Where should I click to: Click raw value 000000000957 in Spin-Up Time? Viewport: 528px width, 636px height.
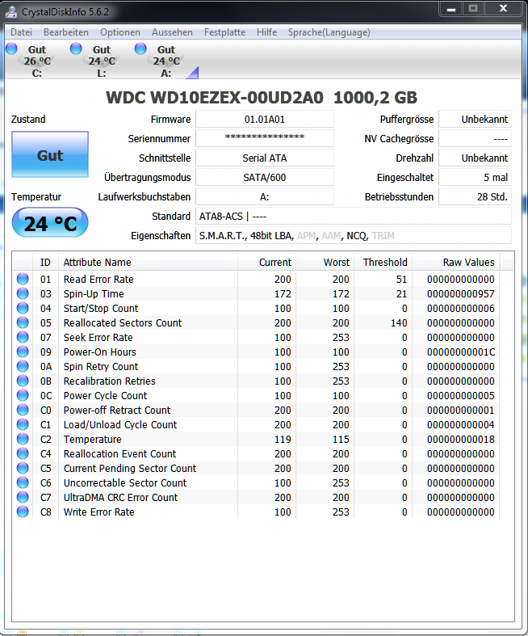pos(461,293)
